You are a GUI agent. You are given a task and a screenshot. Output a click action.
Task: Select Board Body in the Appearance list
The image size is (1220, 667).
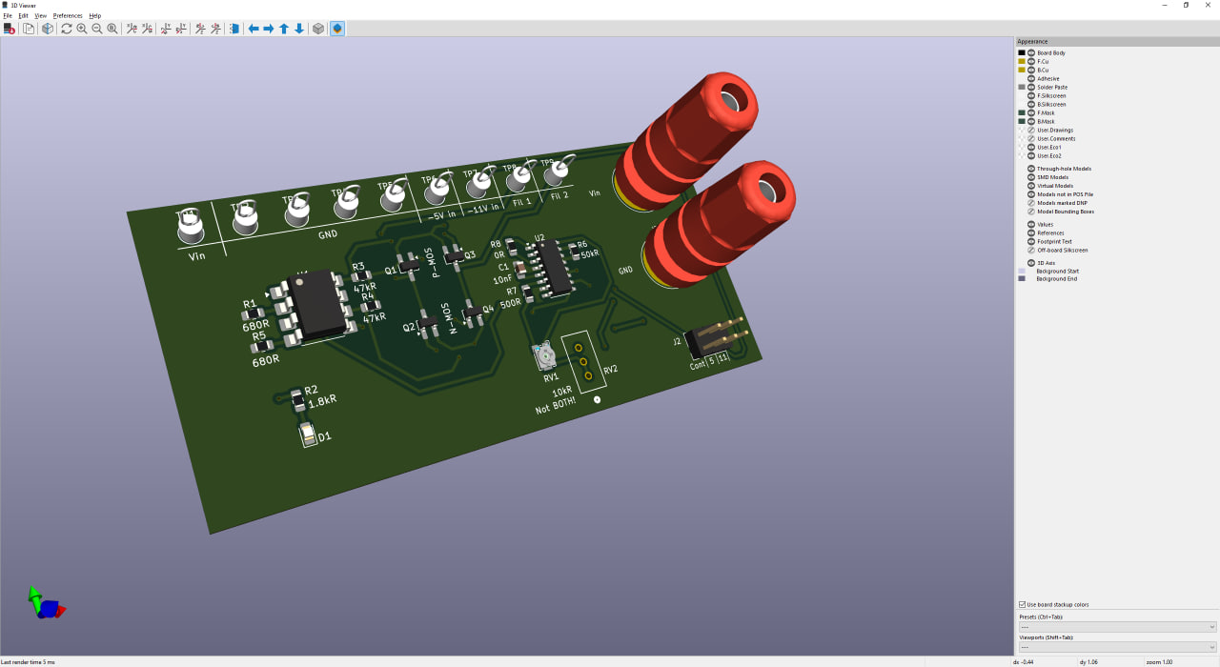[1051, 52]
